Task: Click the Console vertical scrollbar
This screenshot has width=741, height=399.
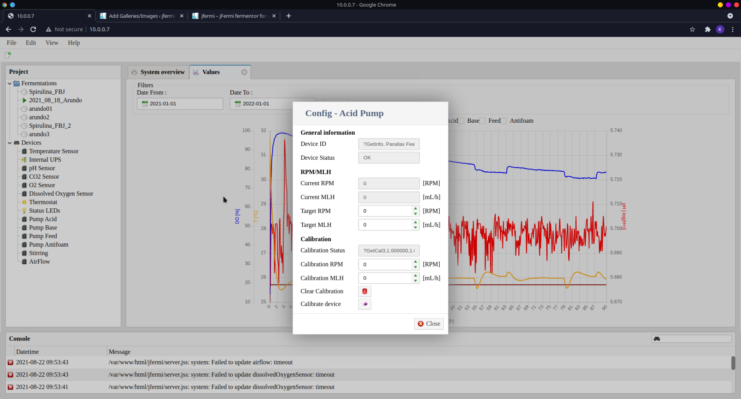Action: click(x=733, y=363)
